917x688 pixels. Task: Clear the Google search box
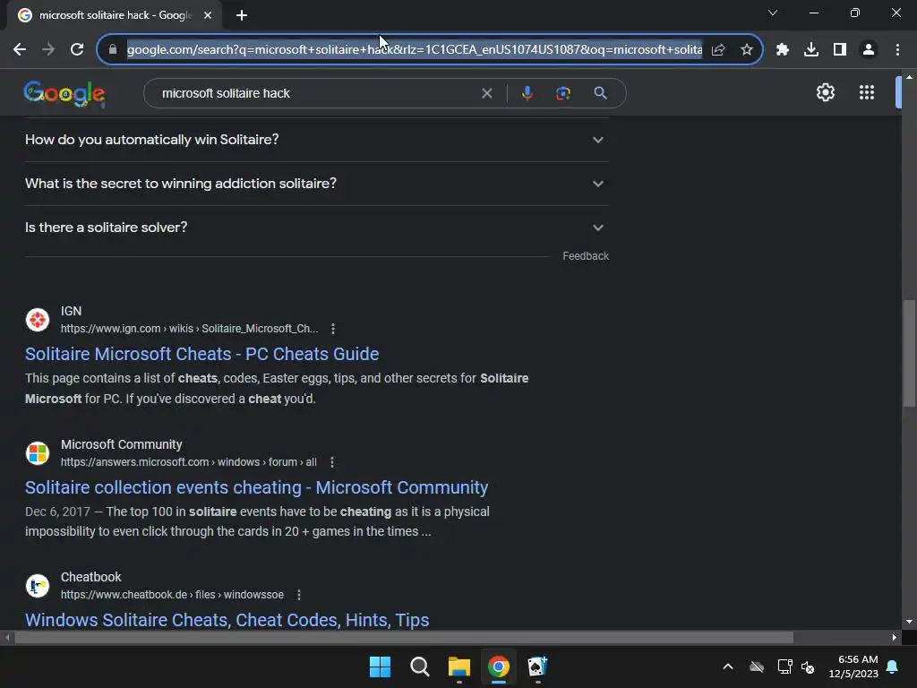tap(486, 93)
